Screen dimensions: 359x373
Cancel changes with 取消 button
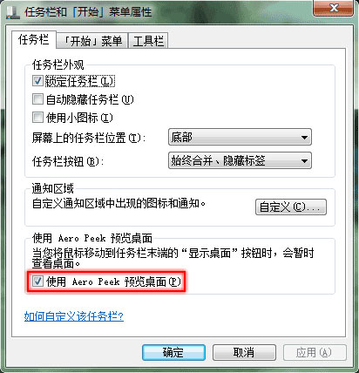pyautogui.click(x=244, y=353)
